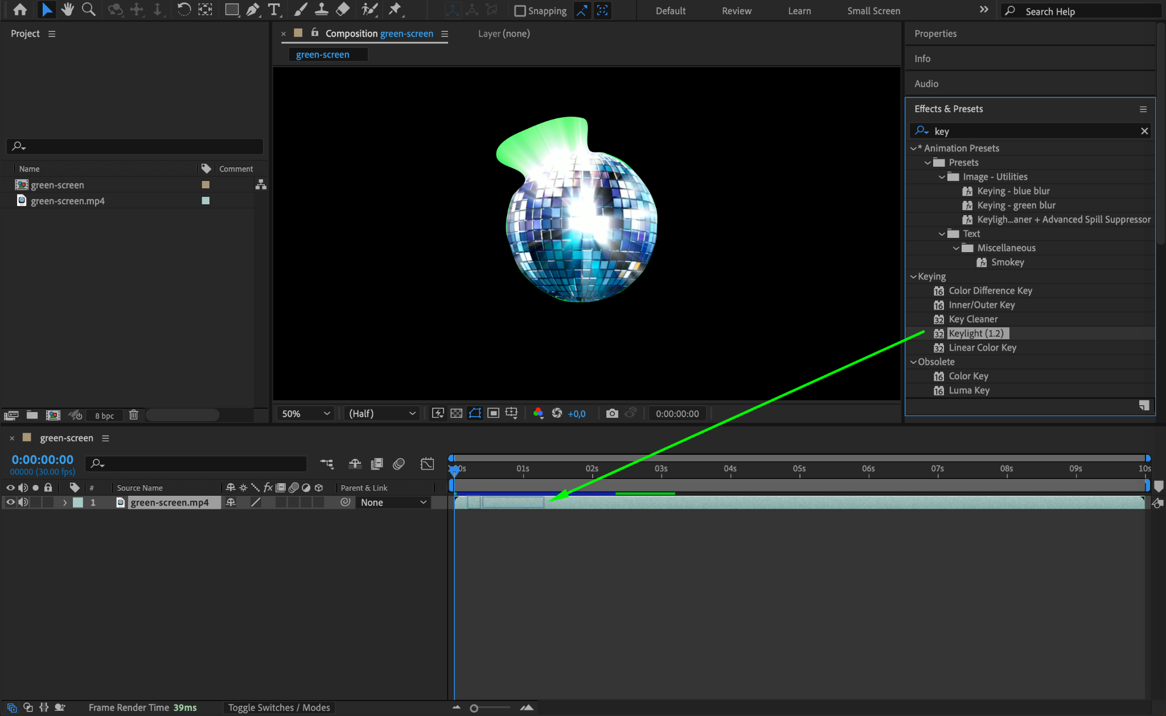Select the Zoom tool in toolbar

pyautogui.click(x=88, y=10)
